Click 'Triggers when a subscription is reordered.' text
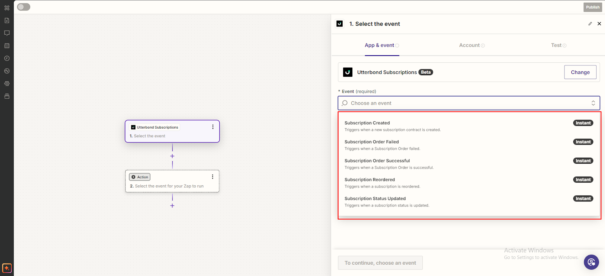Screen dimensions: 605x276 click(382, 186)
